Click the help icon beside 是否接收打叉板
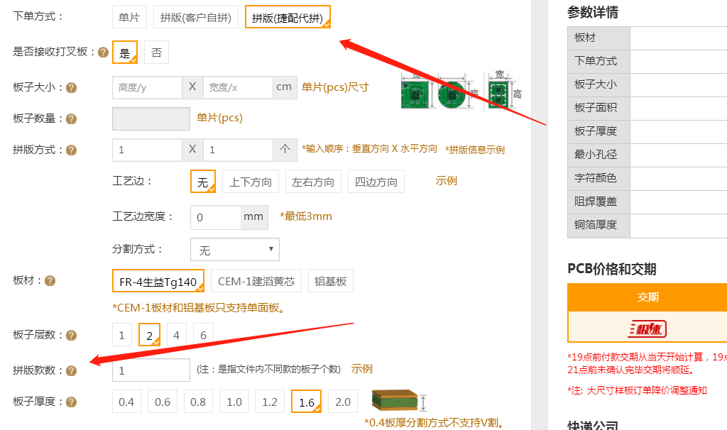 pyautogui.click(x=102, y=51)
